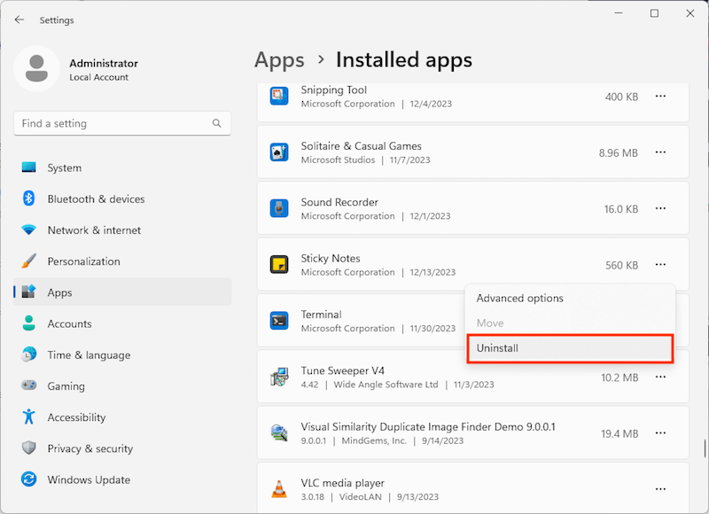Click the Sticky Notes app icon

coord(279,264)
